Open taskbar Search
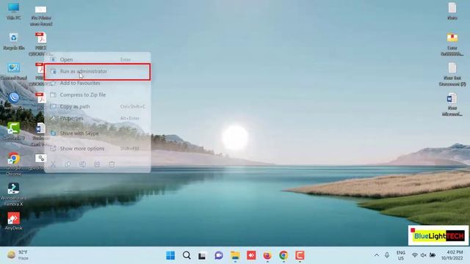Screen dimensions: 470x264 (x=187, y=255)
